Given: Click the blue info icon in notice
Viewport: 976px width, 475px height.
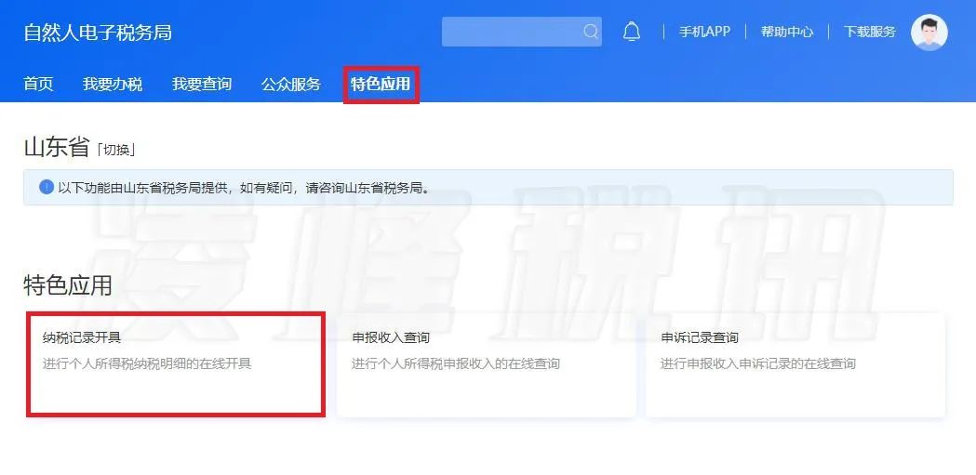Looking at the screenshot, I should 47,187.
